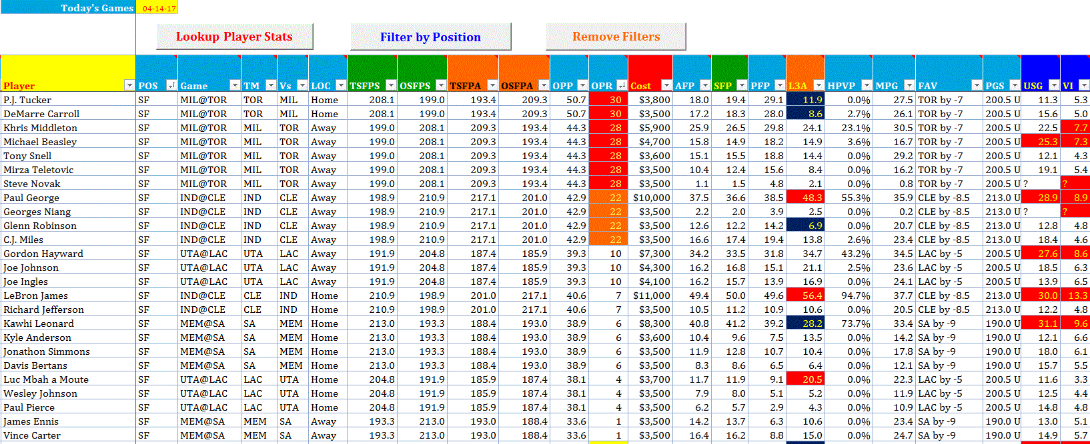1090x444 pixels.
Task: Select the $8,300 cost cell
Action: pyautogui.click(x=650, y=324)
